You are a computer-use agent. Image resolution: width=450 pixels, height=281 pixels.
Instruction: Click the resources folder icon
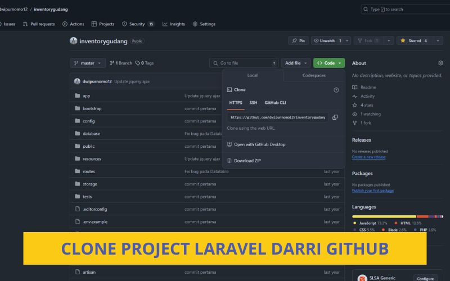pyautogui.click(x=77, y=158)
